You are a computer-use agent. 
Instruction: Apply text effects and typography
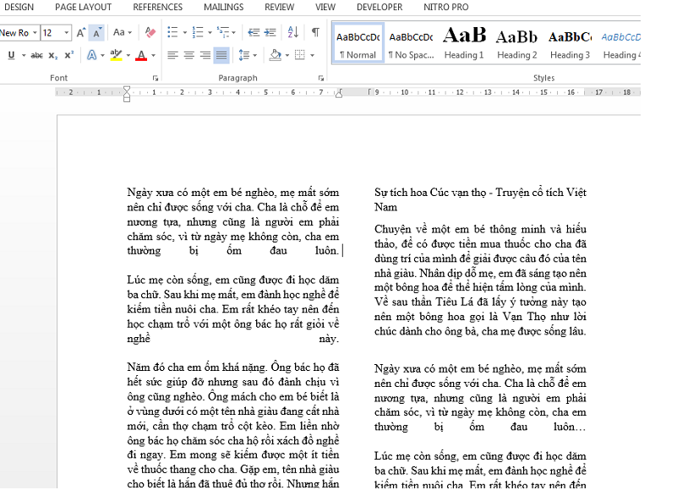tap(91, 55)
